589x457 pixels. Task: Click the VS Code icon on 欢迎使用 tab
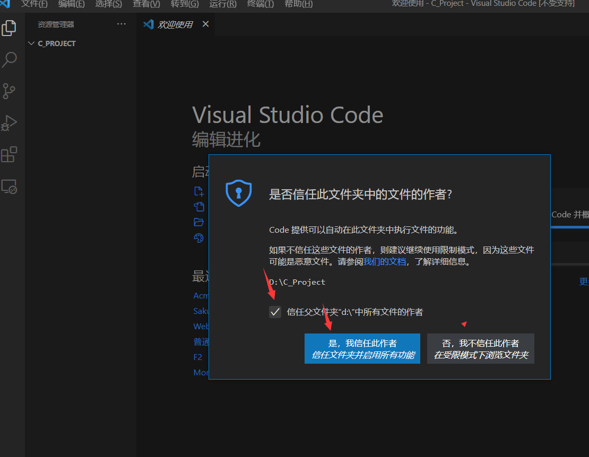(x=149, y=24)
